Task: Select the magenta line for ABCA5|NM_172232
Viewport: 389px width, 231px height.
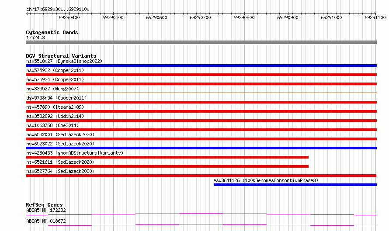Action: (x=201, y=214)
